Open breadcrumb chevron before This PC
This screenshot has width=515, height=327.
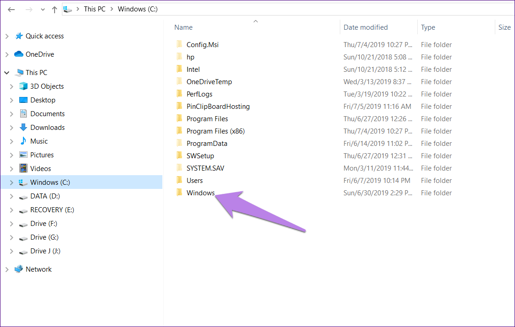[x=78, y=9]
